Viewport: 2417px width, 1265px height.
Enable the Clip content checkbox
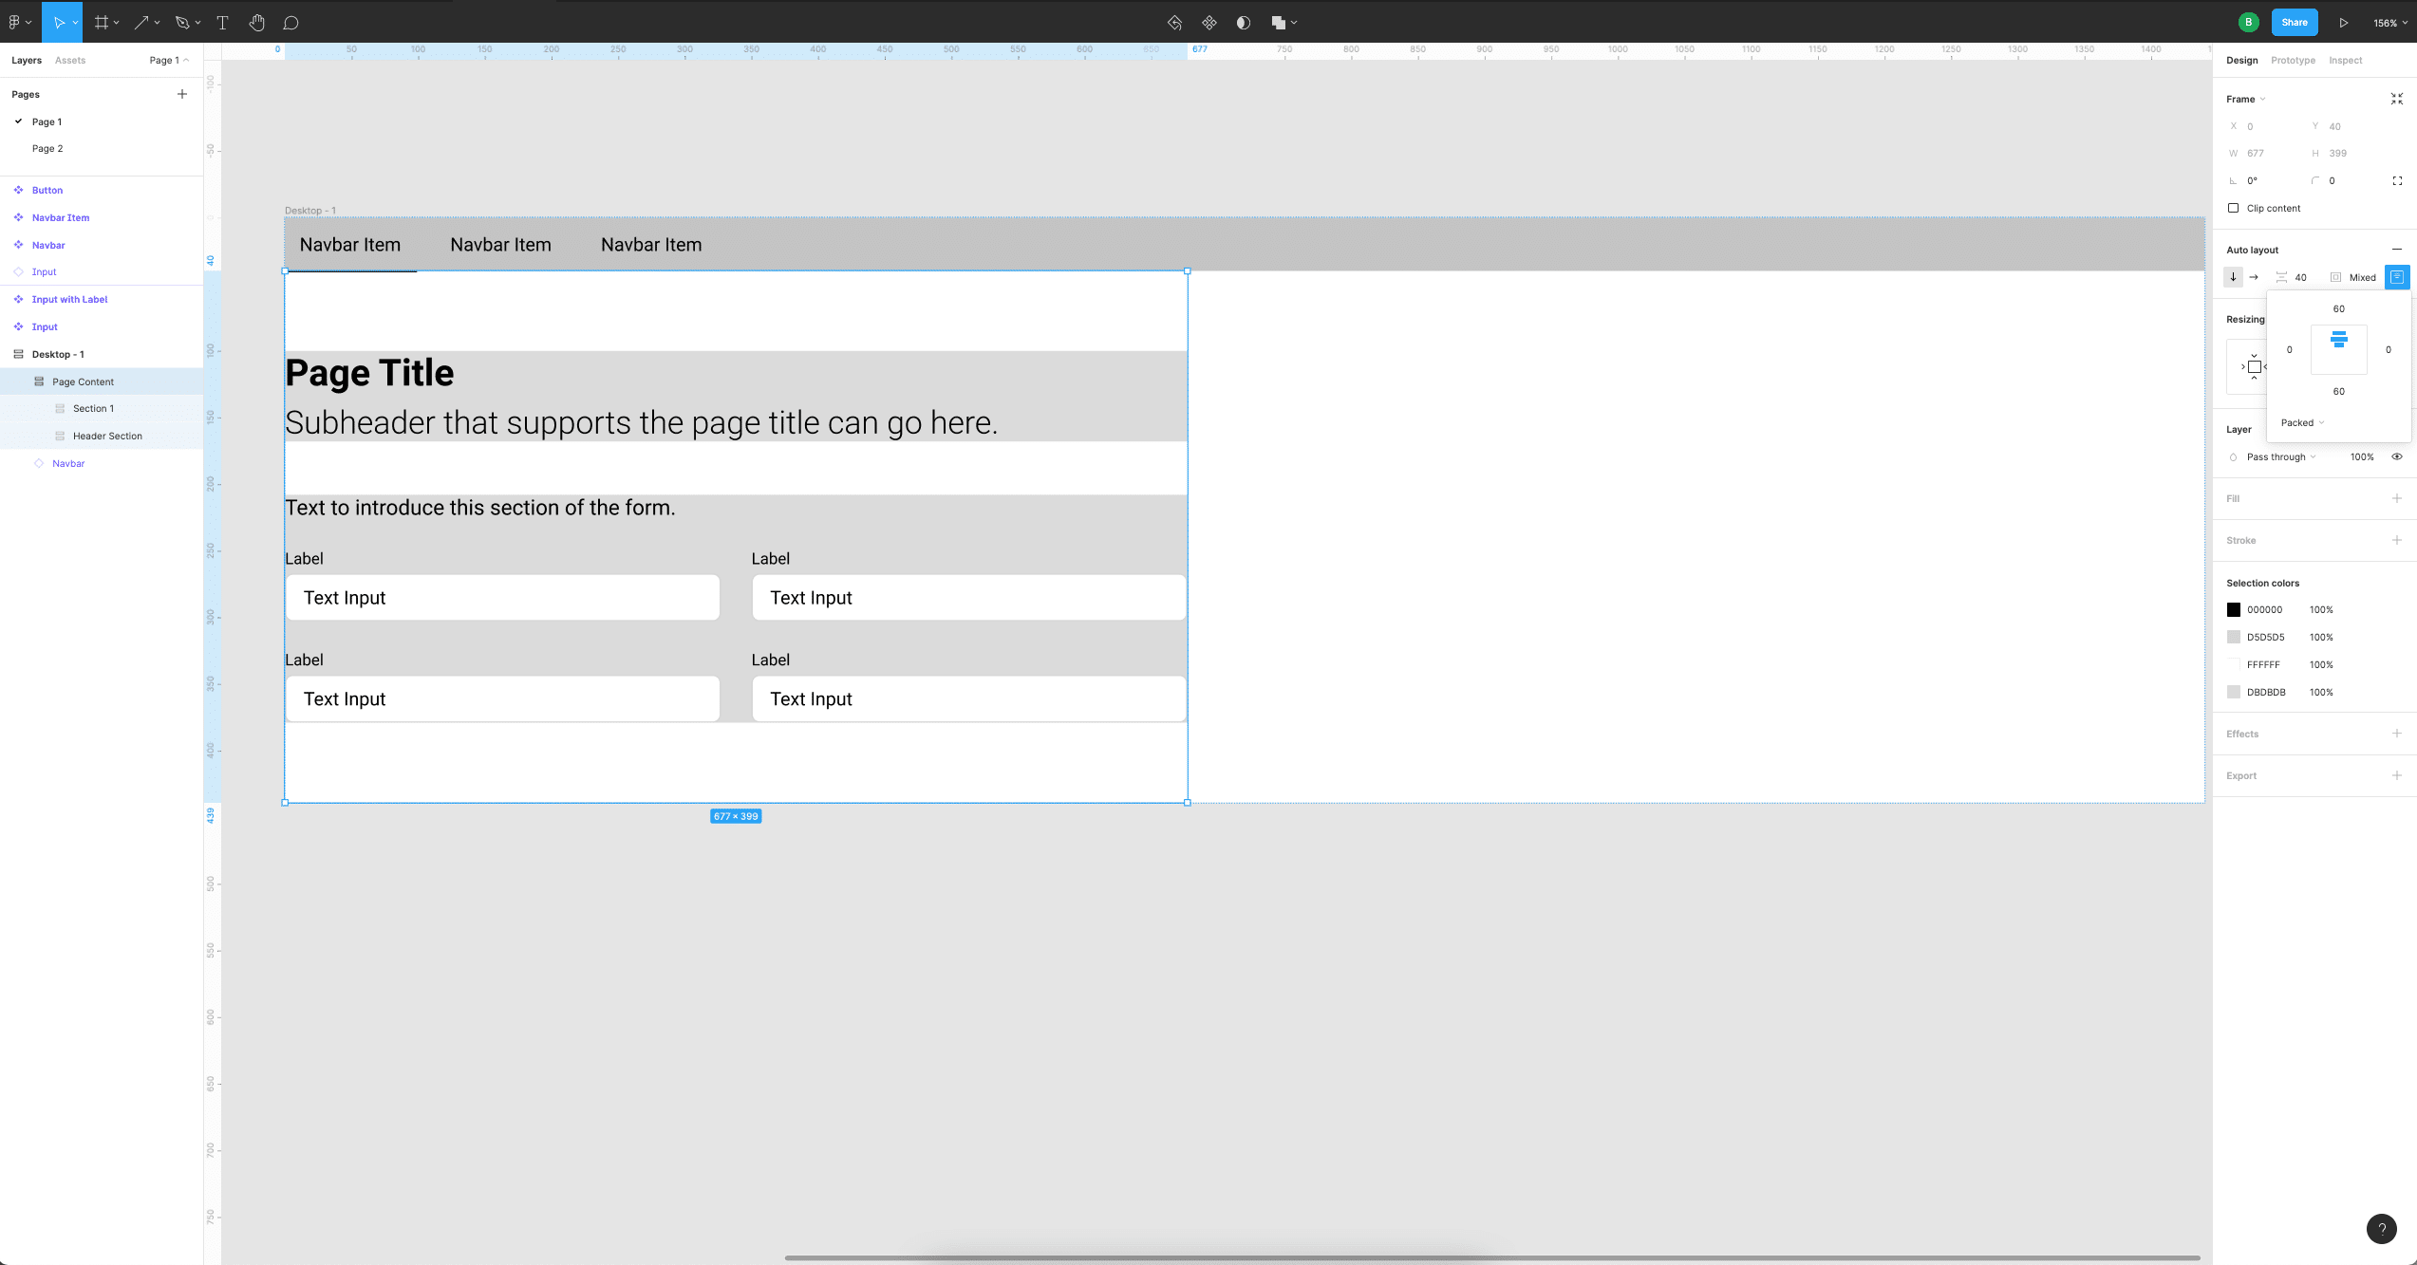coord(2233,208)
